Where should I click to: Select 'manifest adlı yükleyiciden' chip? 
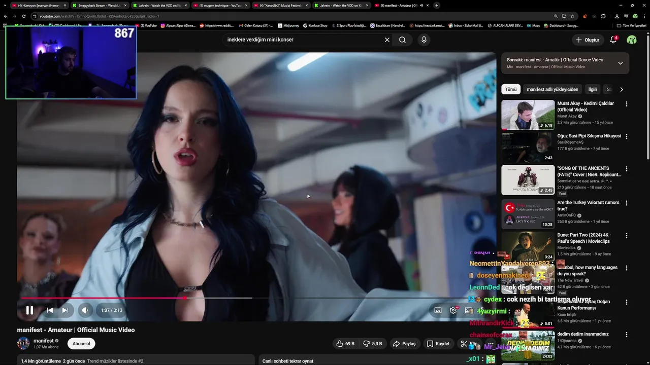[x=552, y=89]
